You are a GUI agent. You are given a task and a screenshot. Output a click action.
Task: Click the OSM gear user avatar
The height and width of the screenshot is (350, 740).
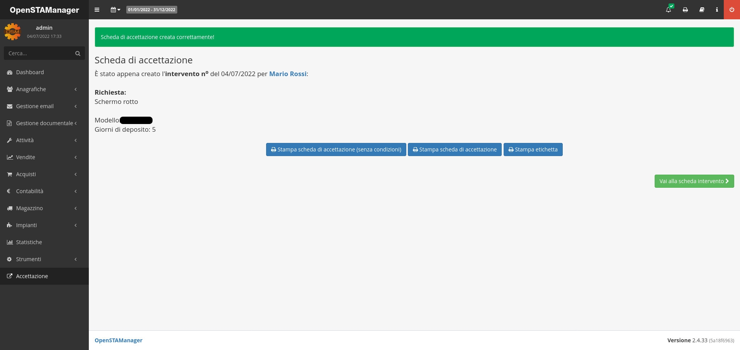12,32
